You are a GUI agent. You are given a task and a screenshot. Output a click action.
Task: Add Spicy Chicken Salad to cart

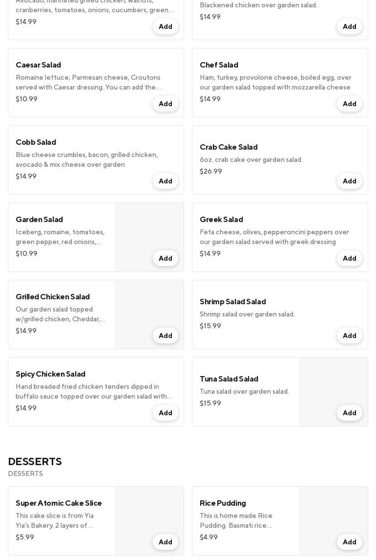(165, 413)
